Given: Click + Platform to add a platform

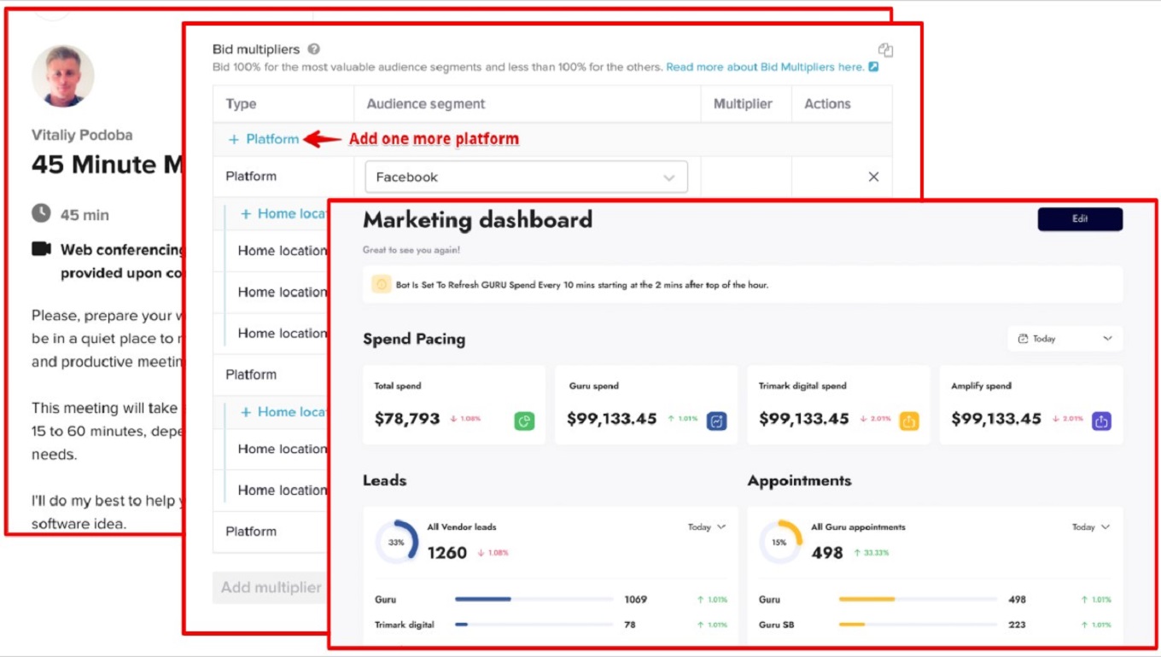Looking at the screenshot, I should click(x=264, y=139).
